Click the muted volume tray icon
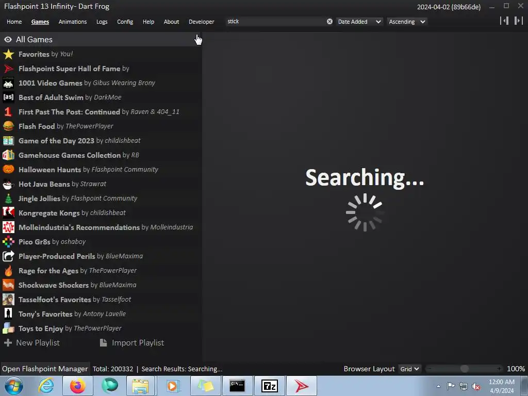 (x=476, y=387)
